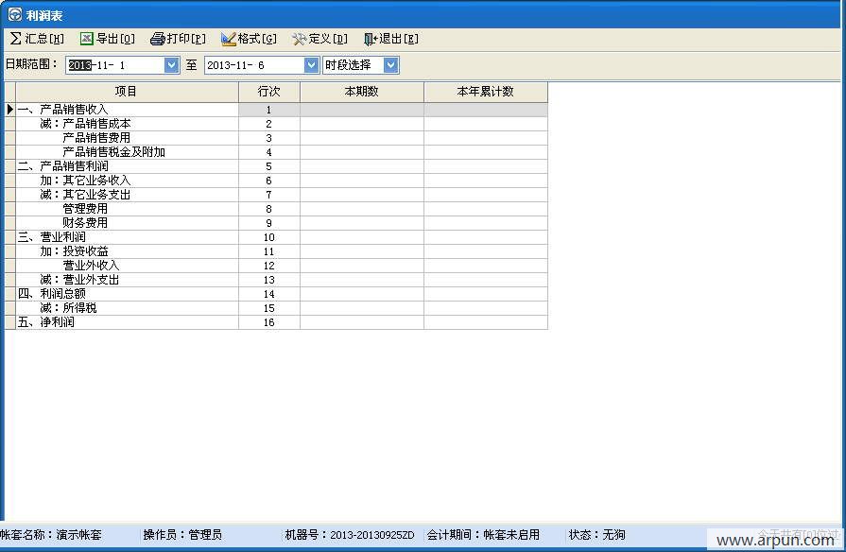Click the 定义 tools icon

point(300,39)
